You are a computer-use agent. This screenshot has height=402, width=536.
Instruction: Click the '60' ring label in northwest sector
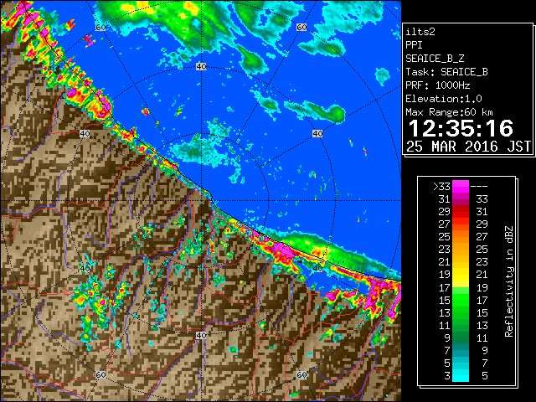100,28
